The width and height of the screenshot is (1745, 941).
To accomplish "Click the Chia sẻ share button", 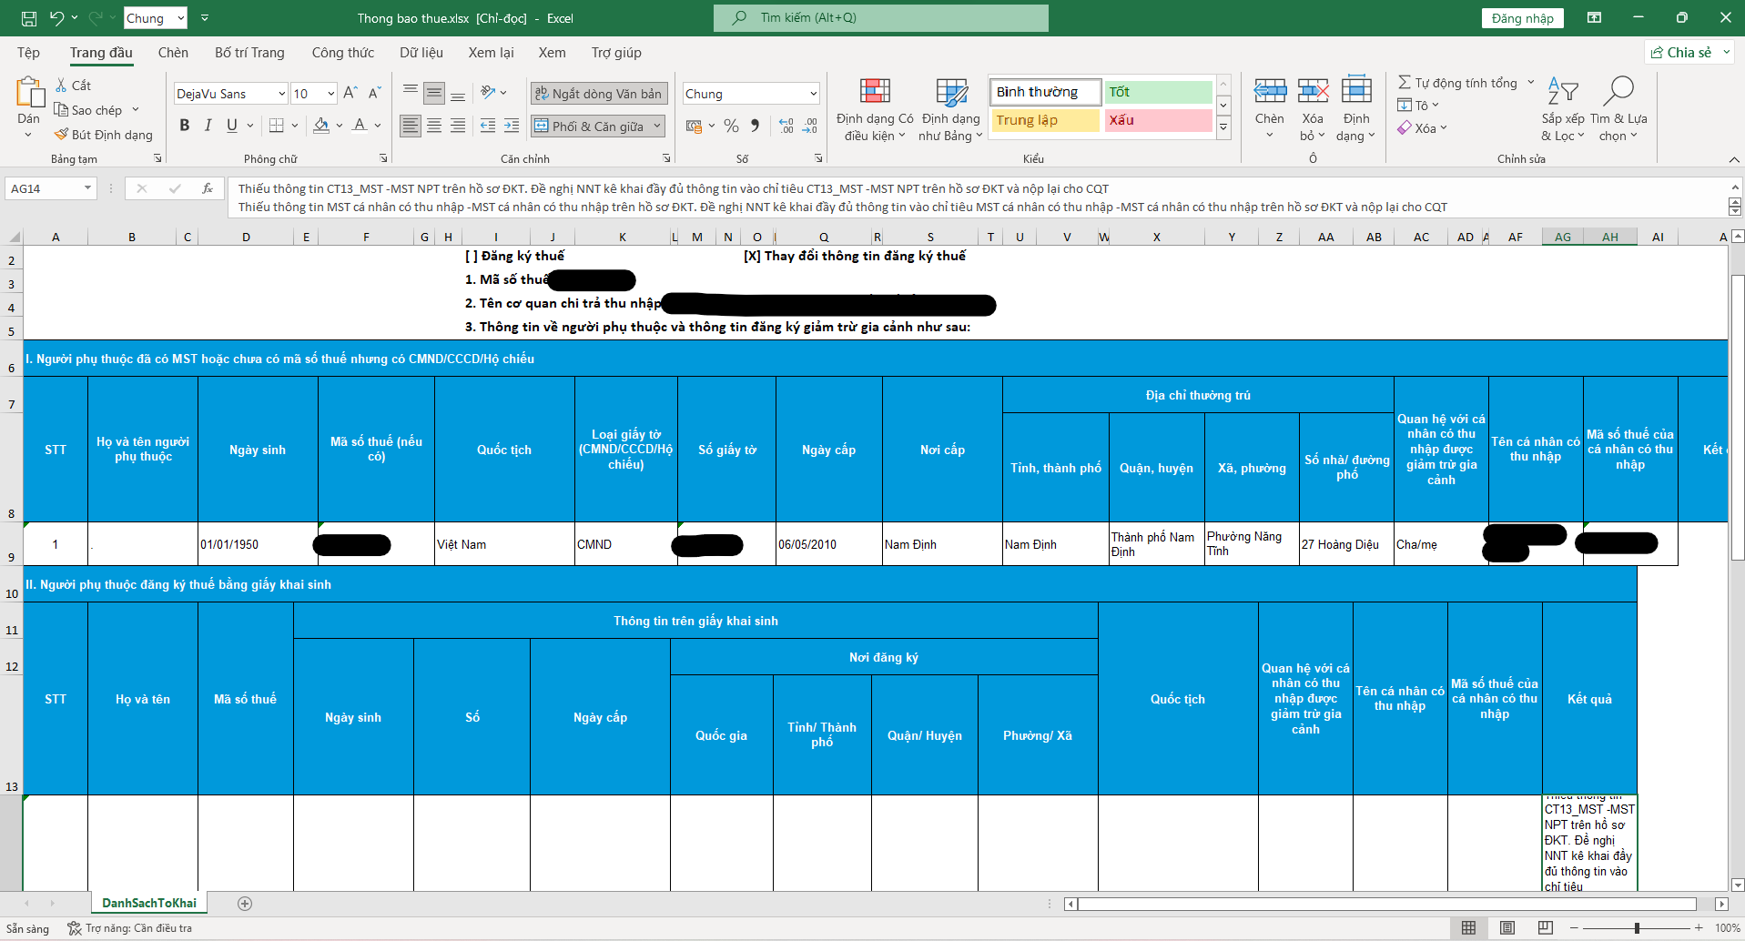I will 1689,53.
